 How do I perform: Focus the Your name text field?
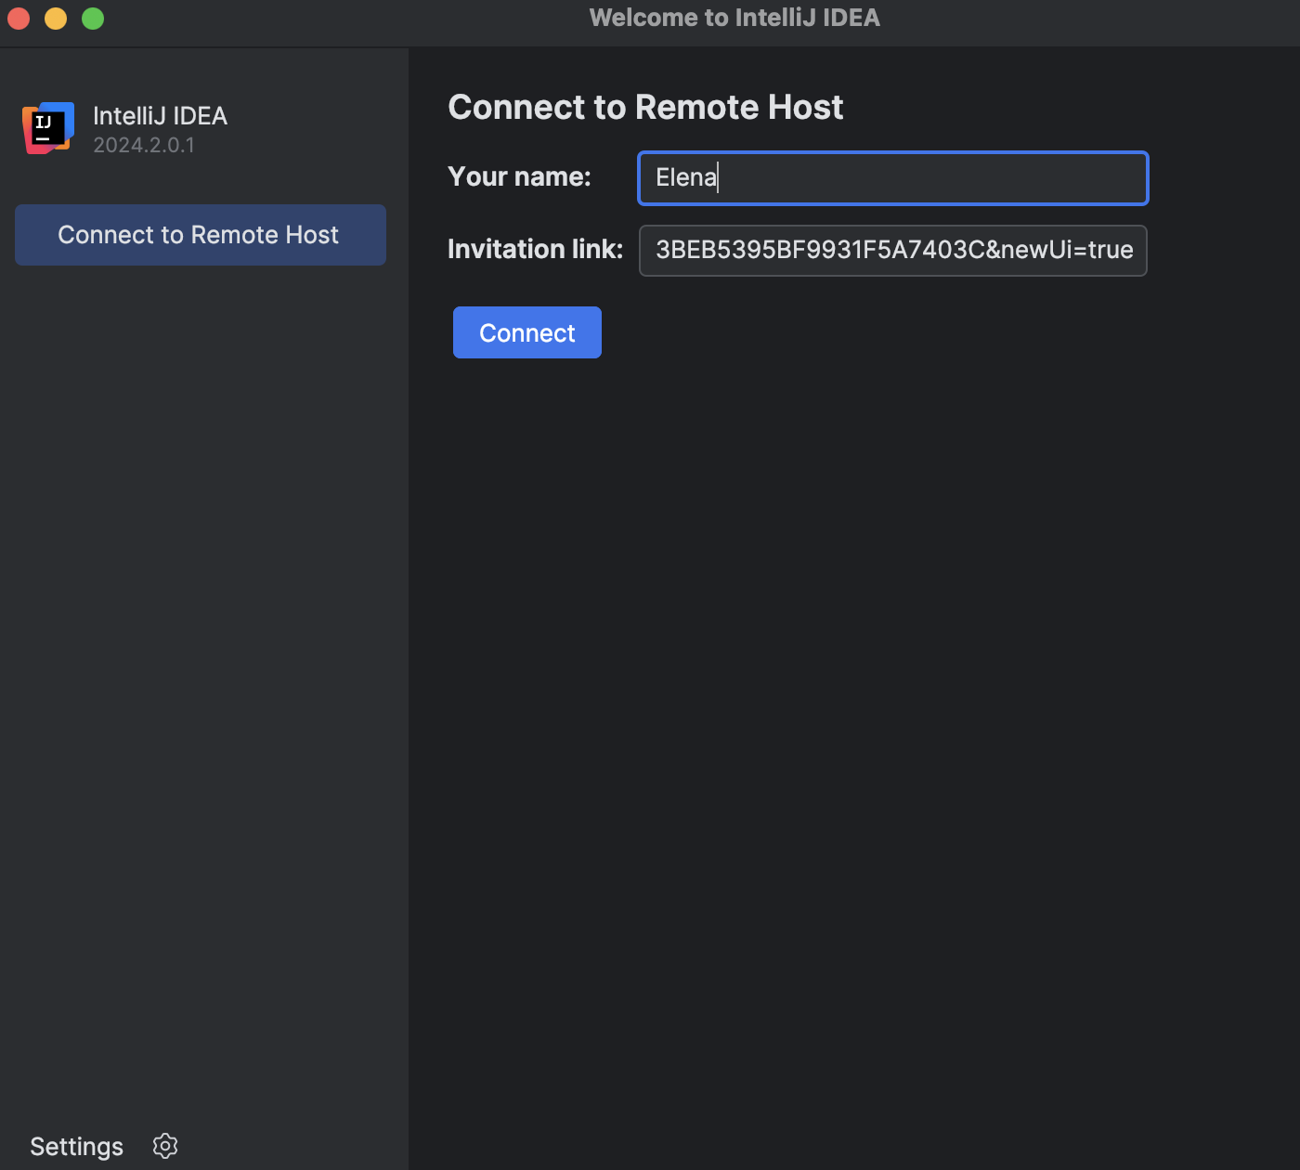(x=891, y=177)
